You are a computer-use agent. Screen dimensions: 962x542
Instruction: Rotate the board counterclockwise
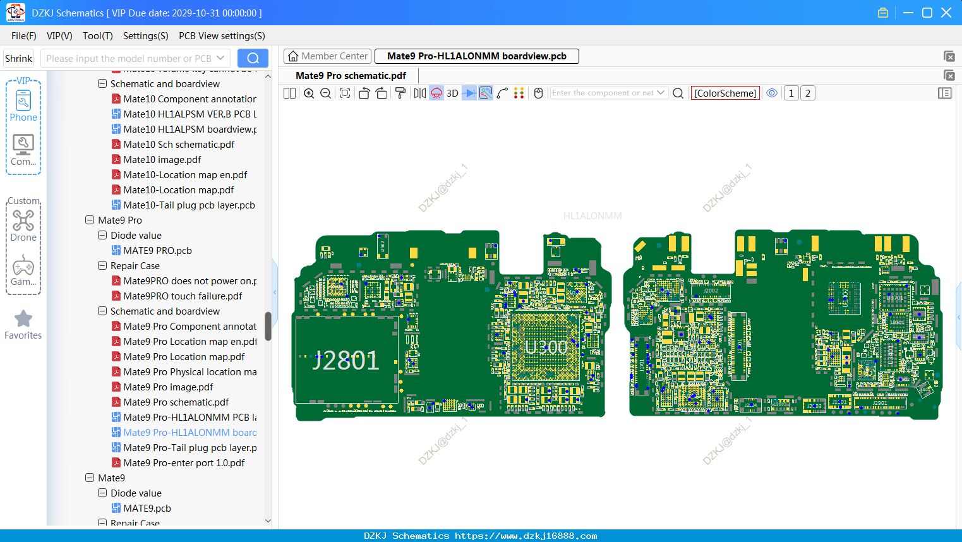click(364, 93)
